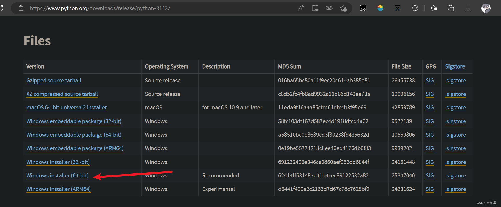The width and height of the screenshot is (501, 207).
Task: Open SIG link for Windows installer 64-bit
Action: [x=430, y=176]
